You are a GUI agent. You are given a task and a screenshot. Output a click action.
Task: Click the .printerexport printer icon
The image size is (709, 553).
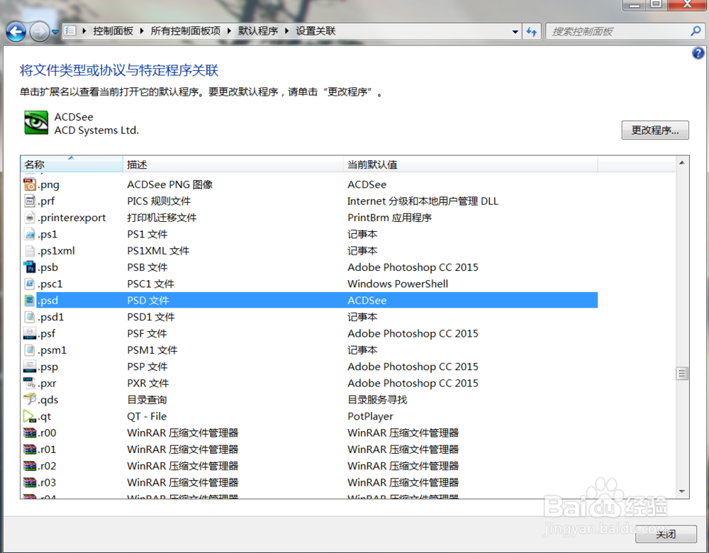point(29,218)
